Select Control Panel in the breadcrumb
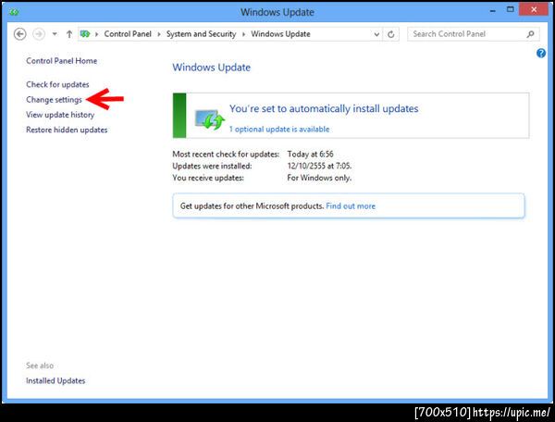 [x=128, y=34]
